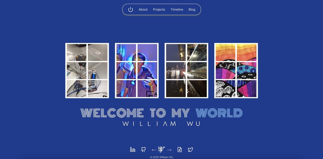Select the rainy night street photo
This screenshot has width=323, height=159.
(186, 70)
